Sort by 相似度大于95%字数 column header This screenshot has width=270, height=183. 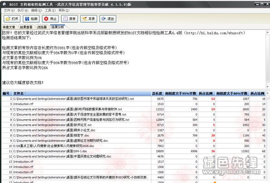coord(181,93)
